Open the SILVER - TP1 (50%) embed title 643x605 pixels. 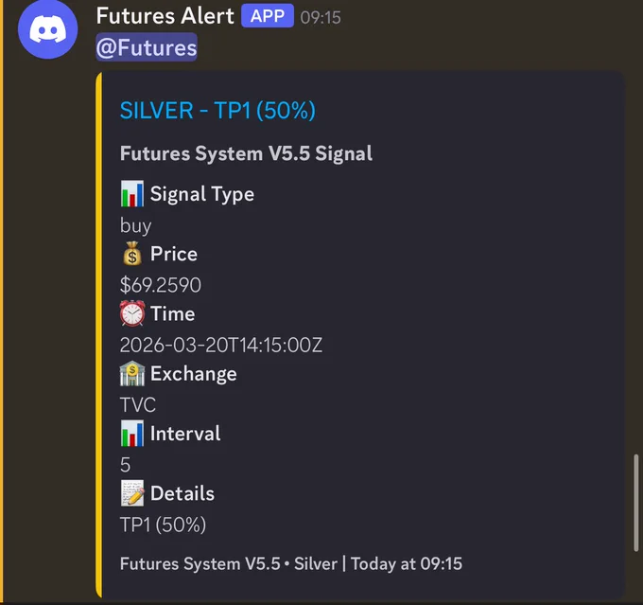click(x=217, y=111)
